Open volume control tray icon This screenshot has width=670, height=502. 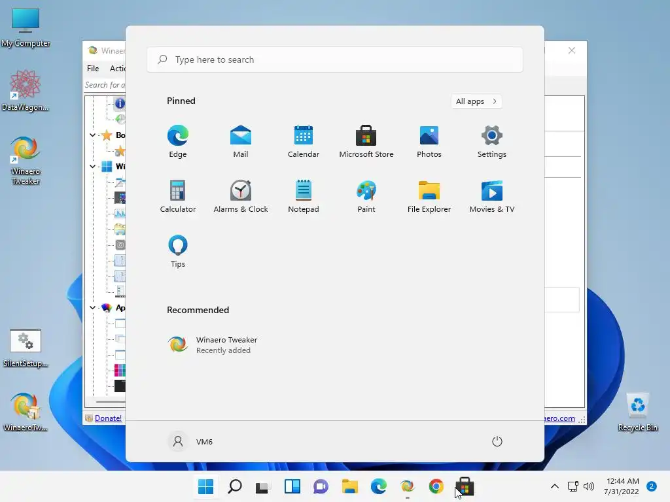(589, 486)
